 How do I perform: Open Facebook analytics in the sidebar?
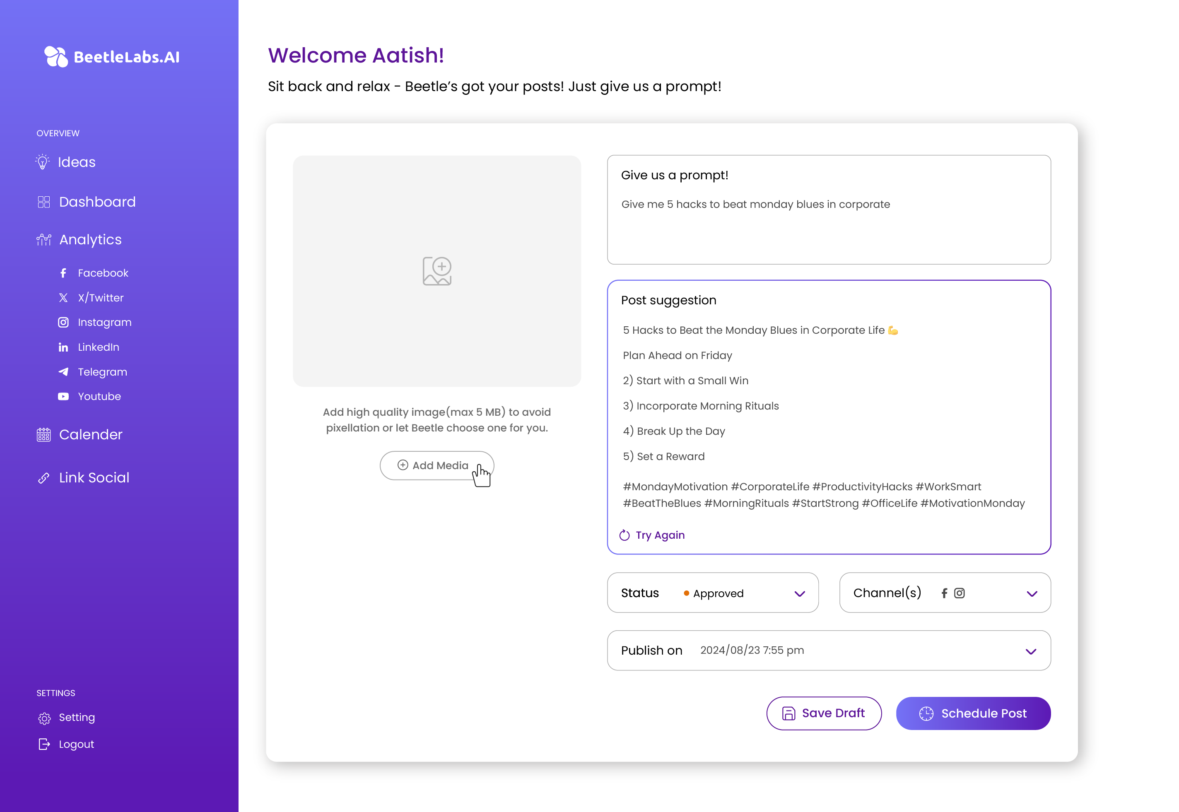pos(102,273)
